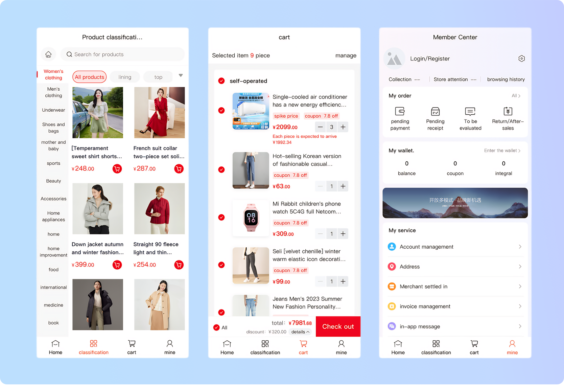The height and width of the screenshot is (385, 564).
Task: Open Account management row
Action: pos(455,247)
